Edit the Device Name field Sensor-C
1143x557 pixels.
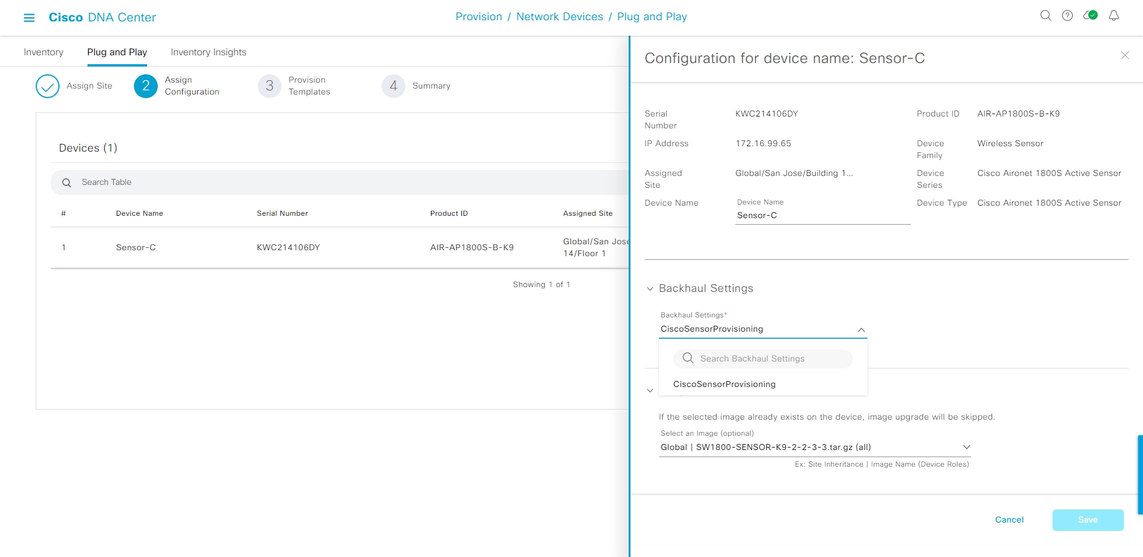(x=823, y=215)
